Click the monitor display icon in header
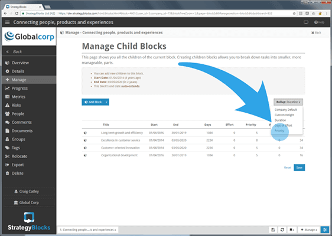Image resolution: width=332 pixels, height=236 pixels. (306, 22)
